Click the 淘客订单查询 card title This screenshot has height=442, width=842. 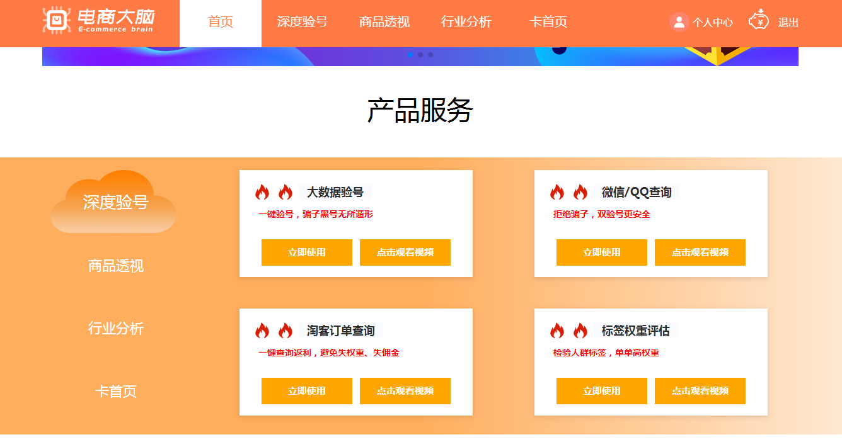coord(341,331)
